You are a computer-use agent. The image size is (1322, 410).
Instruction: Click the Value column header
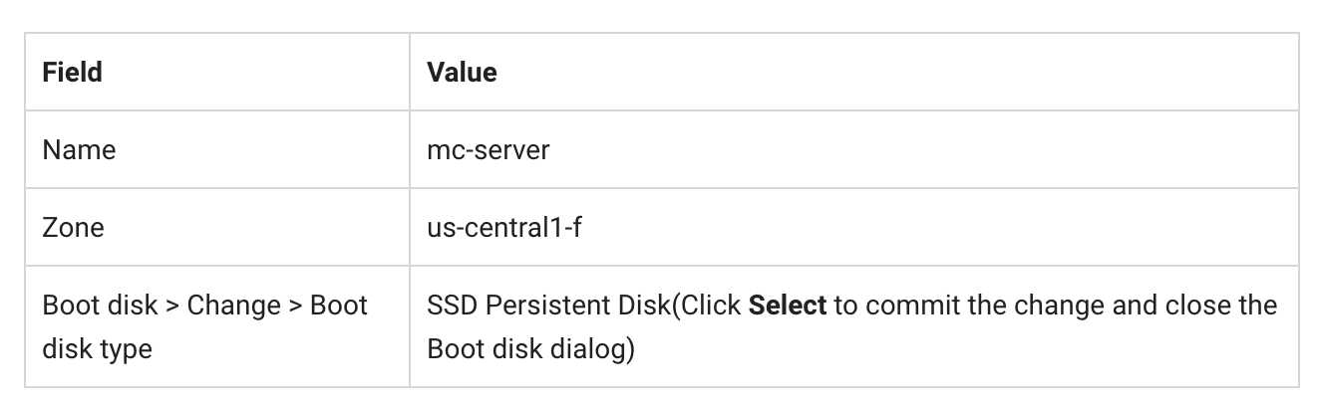tap(462, 73)
